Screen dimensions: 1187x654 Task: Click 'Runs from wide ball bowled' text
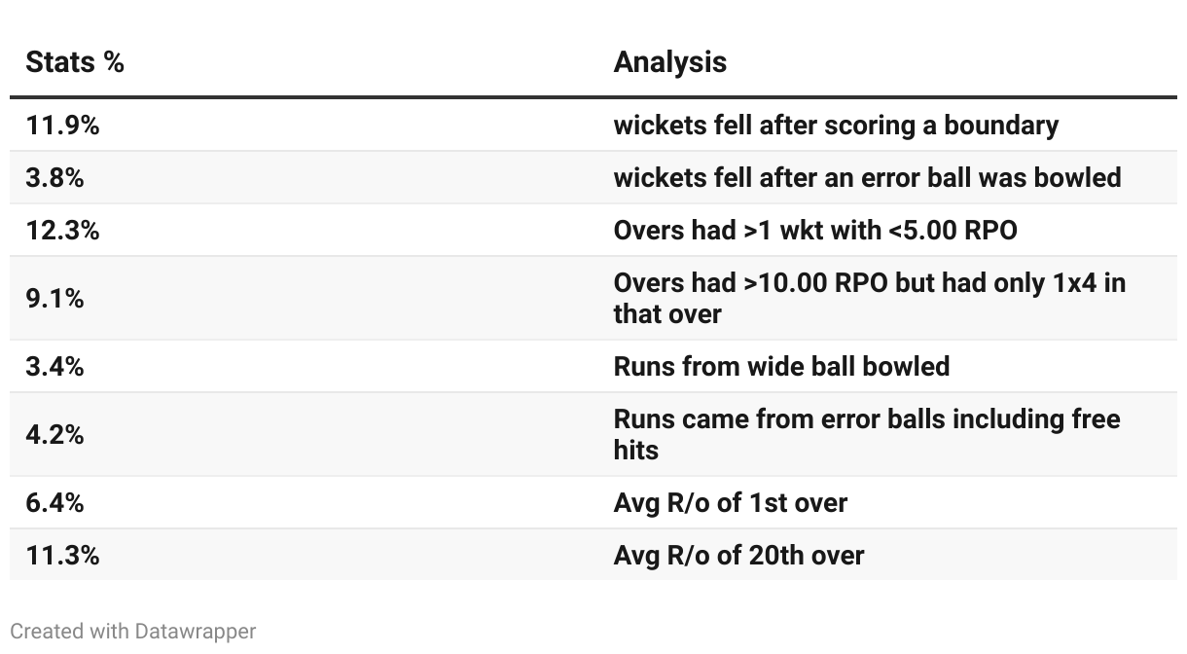[x=781, y=367]
